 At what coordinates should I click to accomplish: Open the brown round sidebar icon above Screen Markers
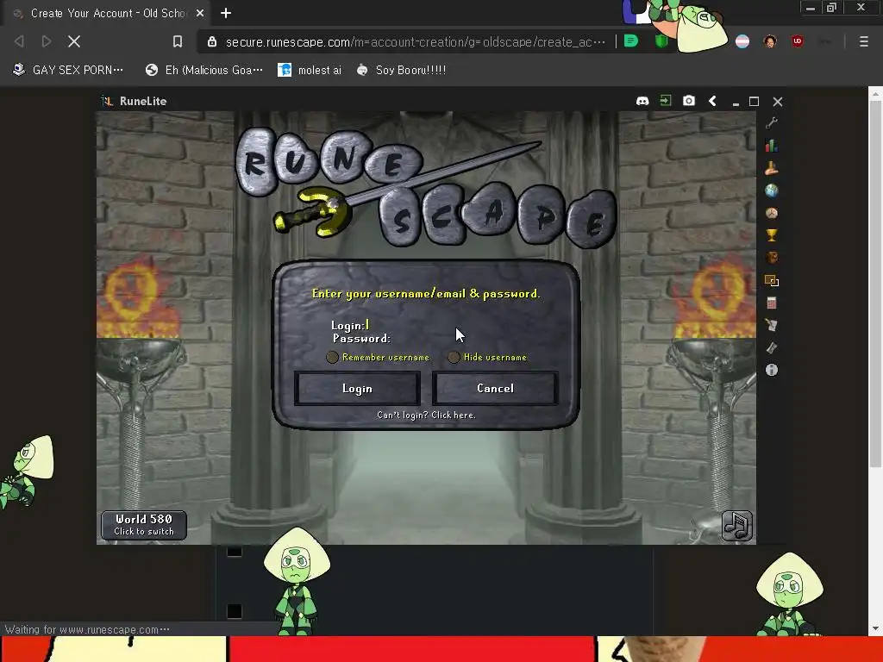tap(772, 258)
